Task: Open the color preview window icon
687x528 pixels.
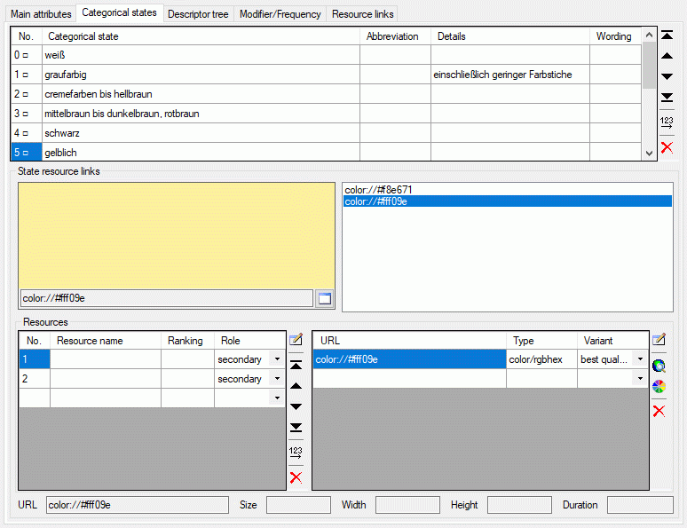Action: pos(325,298)
